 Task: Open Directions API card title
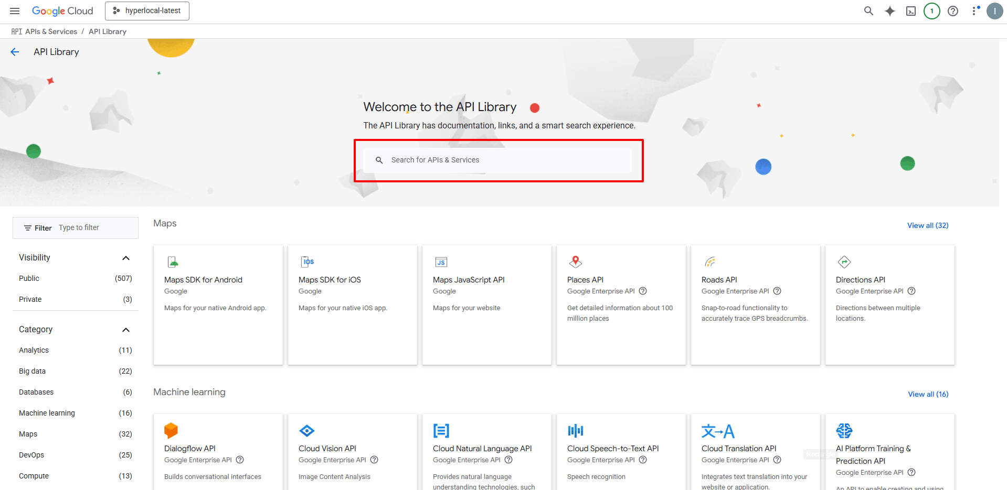point(861,280)
